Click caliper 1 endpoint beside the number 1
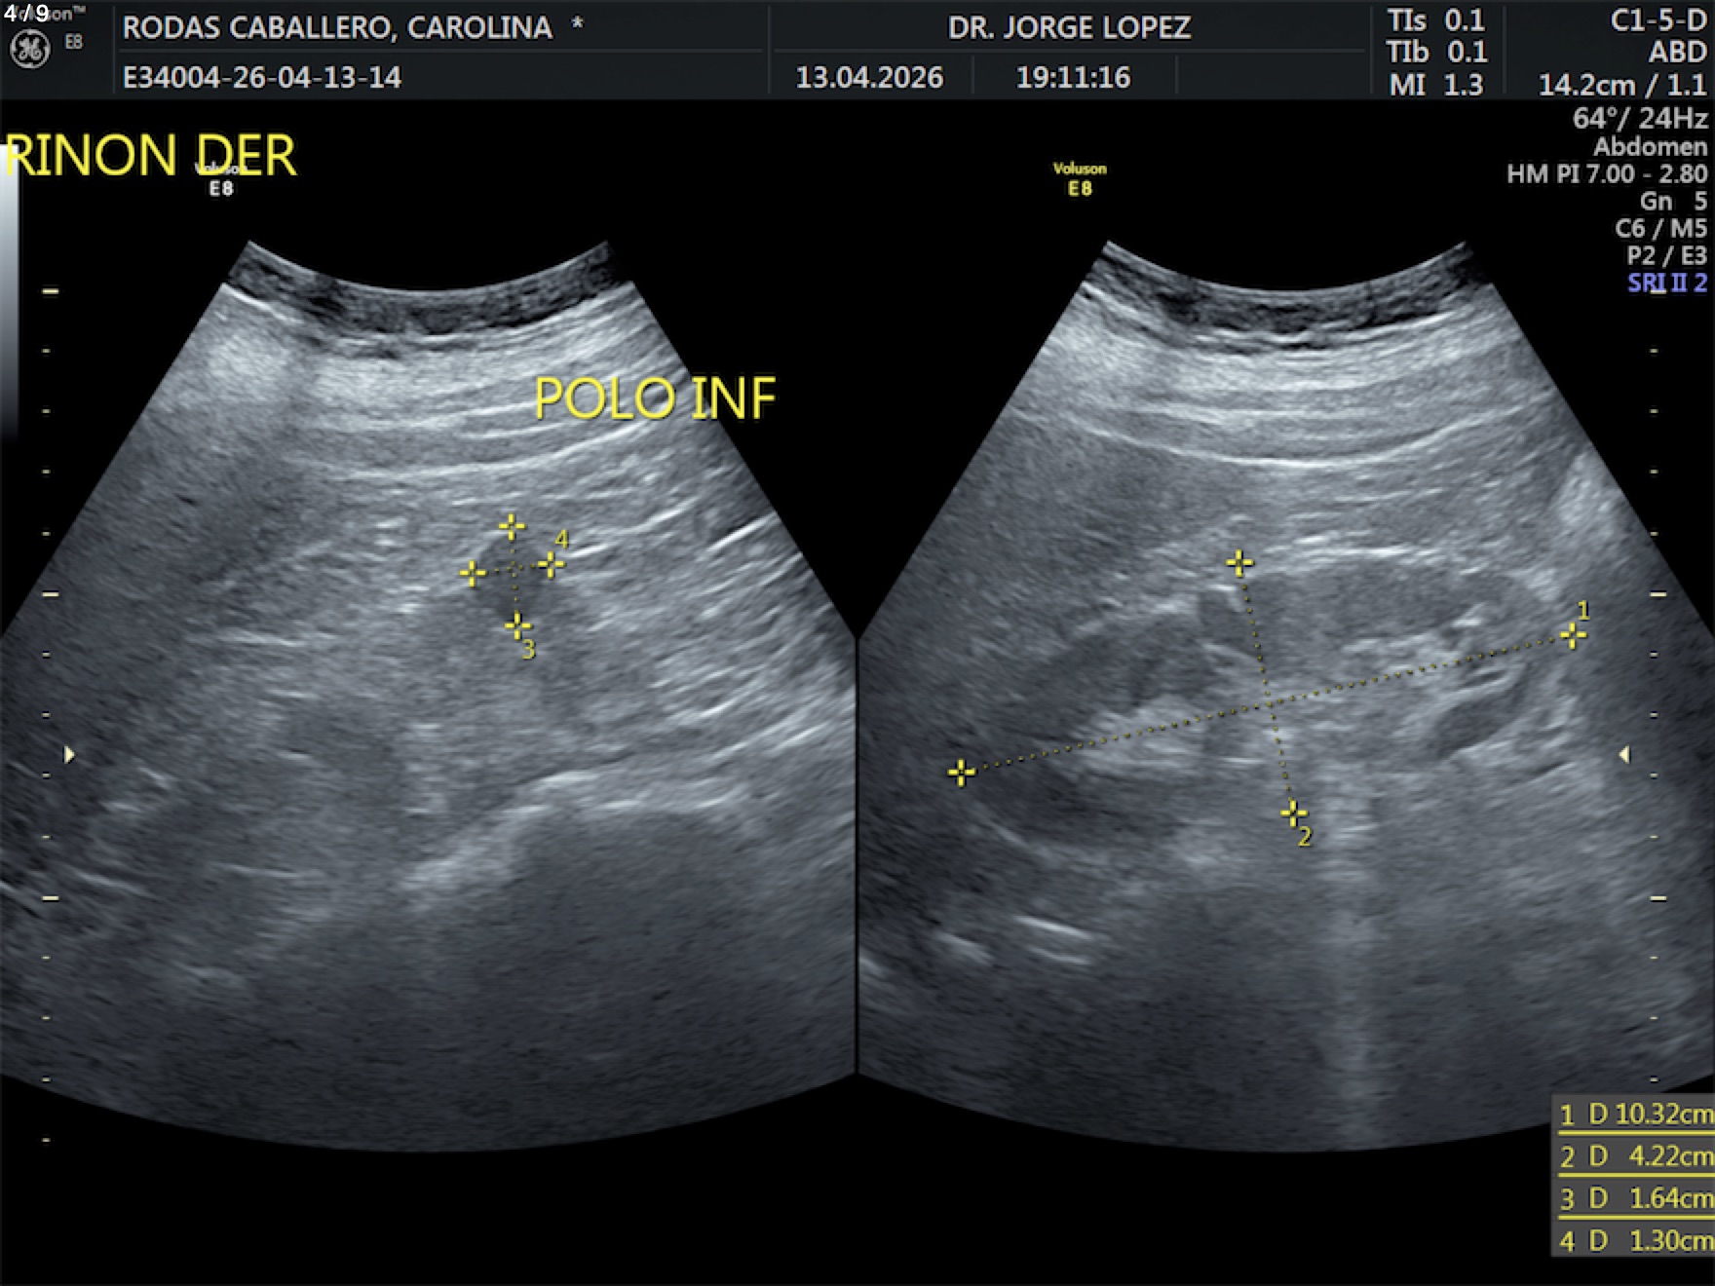1715x1286 pixels. [x=1573, y=636]
